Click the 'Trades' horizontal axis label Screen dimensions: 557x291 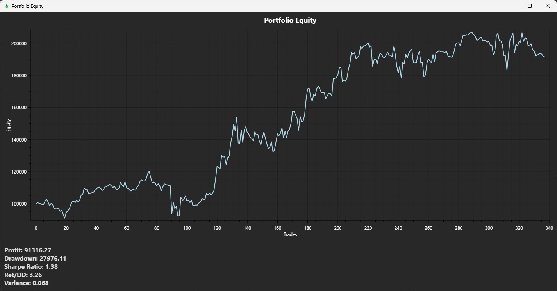click(x=290, y=234)
